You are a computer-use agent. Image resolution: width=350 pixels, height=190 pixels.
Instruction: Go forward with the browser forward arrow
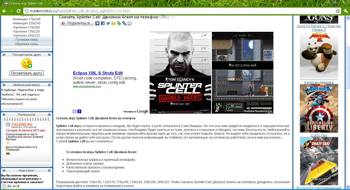click(11, 11)
